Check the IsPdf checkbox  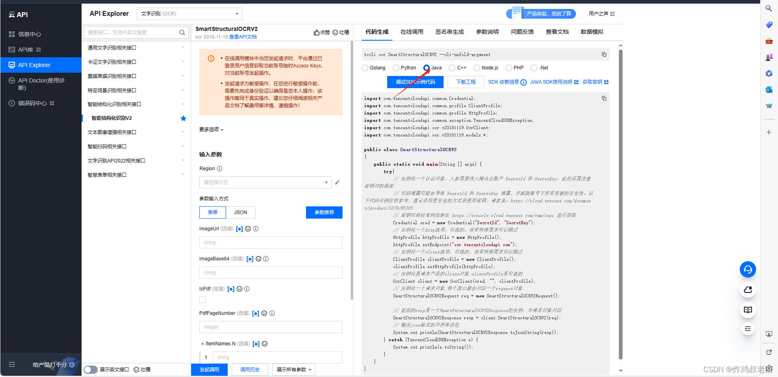coord(203,300)
